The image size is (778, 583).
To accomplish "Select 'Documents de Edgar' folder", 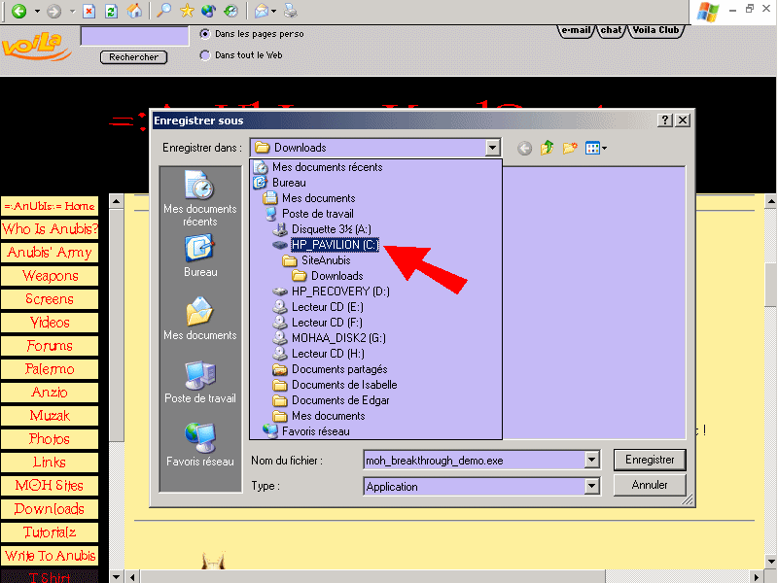I will click(x=332, y=400).
